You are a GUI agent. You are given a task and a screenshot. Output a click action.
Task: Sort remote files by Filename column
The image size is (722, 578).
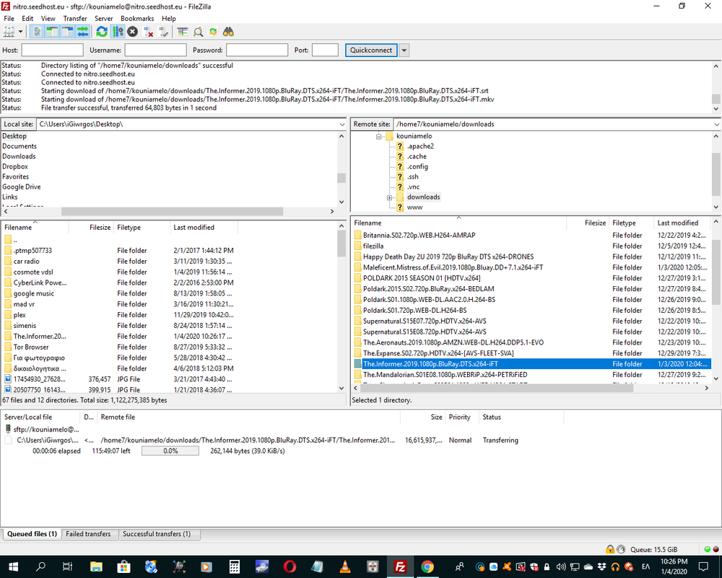(458, 223)
